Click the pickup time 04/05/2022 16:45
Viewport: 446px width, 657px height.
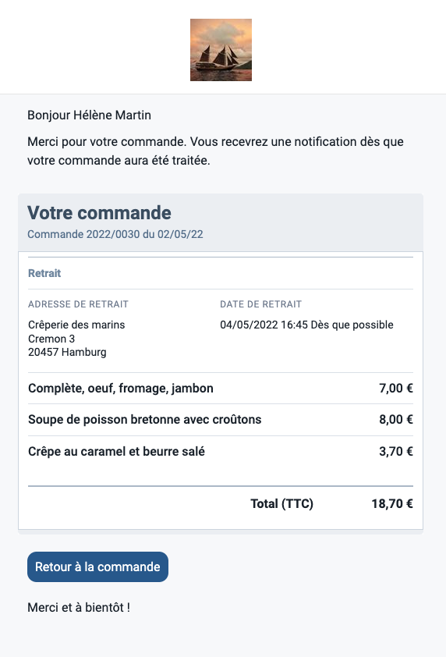tap(264, 325)
